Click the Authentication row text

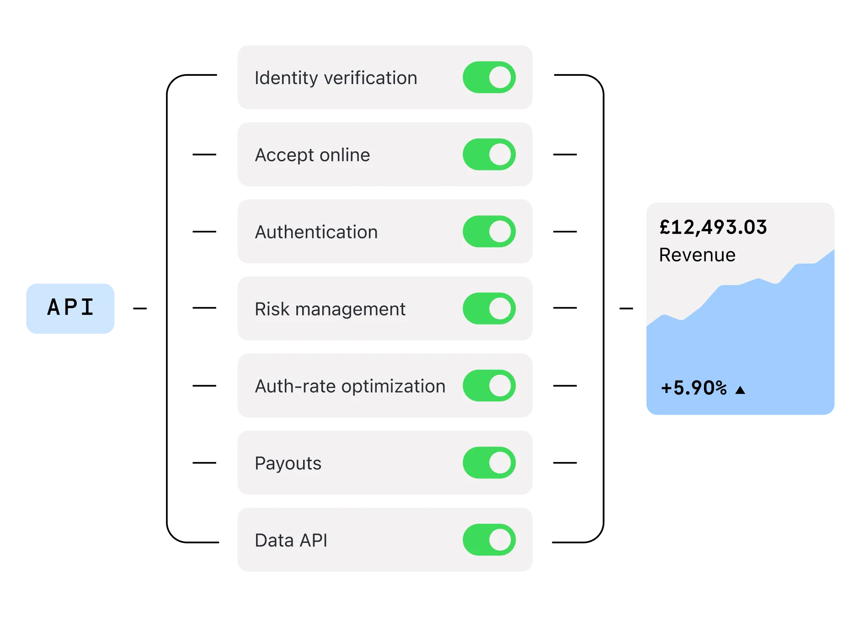click(316, 232)
